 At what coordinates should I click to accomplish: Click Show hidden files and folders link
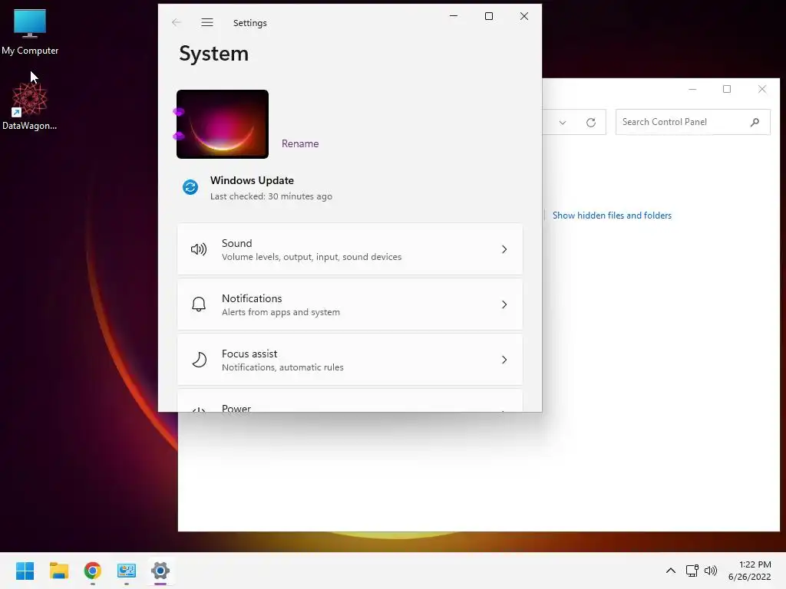click(612, 216)
